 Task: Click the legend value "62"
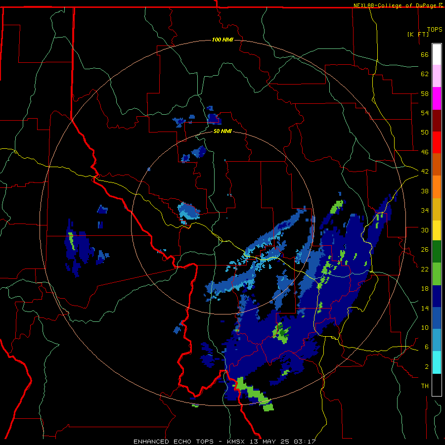coord(425,74)
